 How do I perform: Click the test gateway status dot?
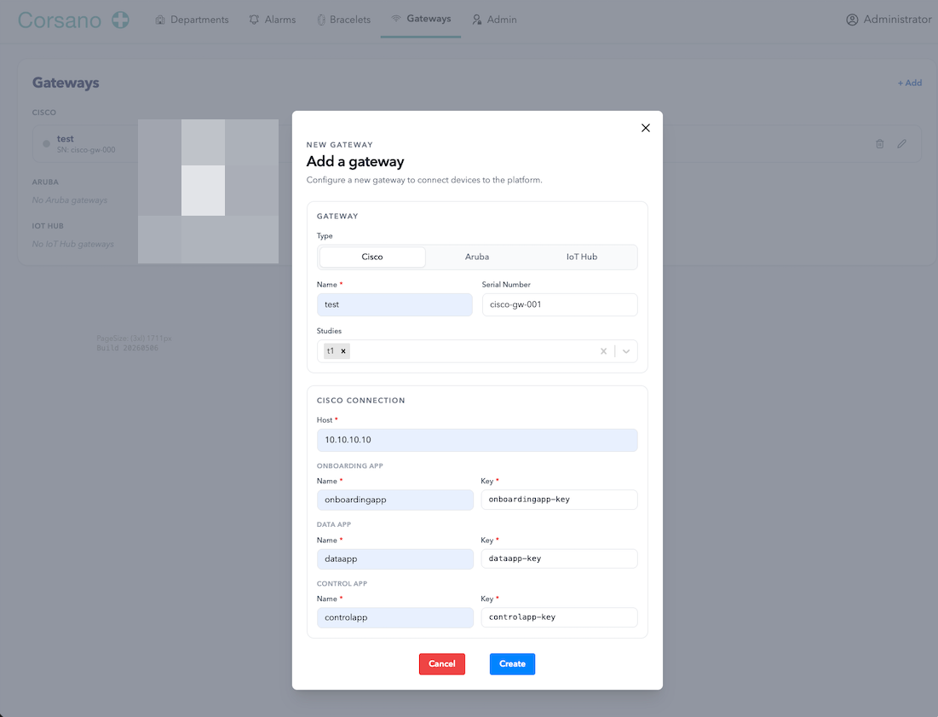[46, 143]
